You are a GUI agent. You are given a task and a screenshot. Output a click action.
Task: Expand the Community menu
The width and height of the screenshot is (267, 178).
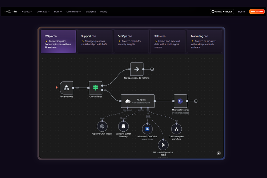74,12
